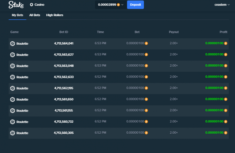Click the bet amount 0.00000100 of bet 4,713,560,305
Image resolution: width=235 pixels, height=153 pixels.
[135, 133]
